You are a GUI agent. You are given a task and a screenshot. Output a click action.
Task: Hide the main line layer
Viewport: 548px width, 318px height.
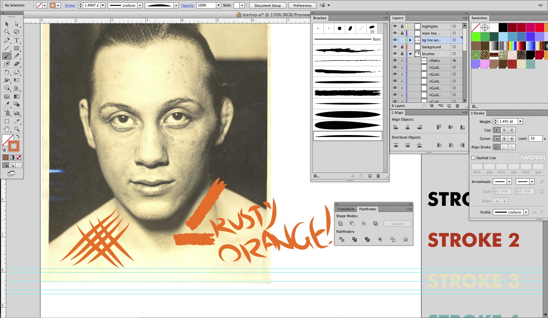click(x=395, y=33)
